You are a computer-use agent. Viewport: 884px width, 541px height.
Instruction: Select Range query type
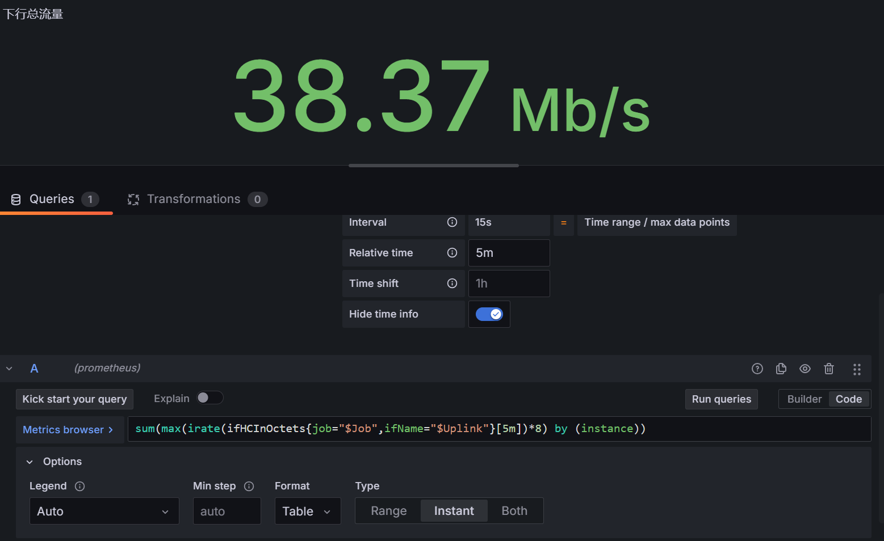click(388, 511)
